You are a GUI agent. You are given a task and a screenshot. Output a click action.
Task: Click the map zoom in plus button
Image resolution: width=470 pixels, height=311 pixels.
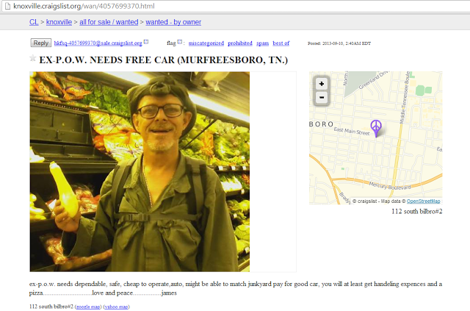click(322, 84)
